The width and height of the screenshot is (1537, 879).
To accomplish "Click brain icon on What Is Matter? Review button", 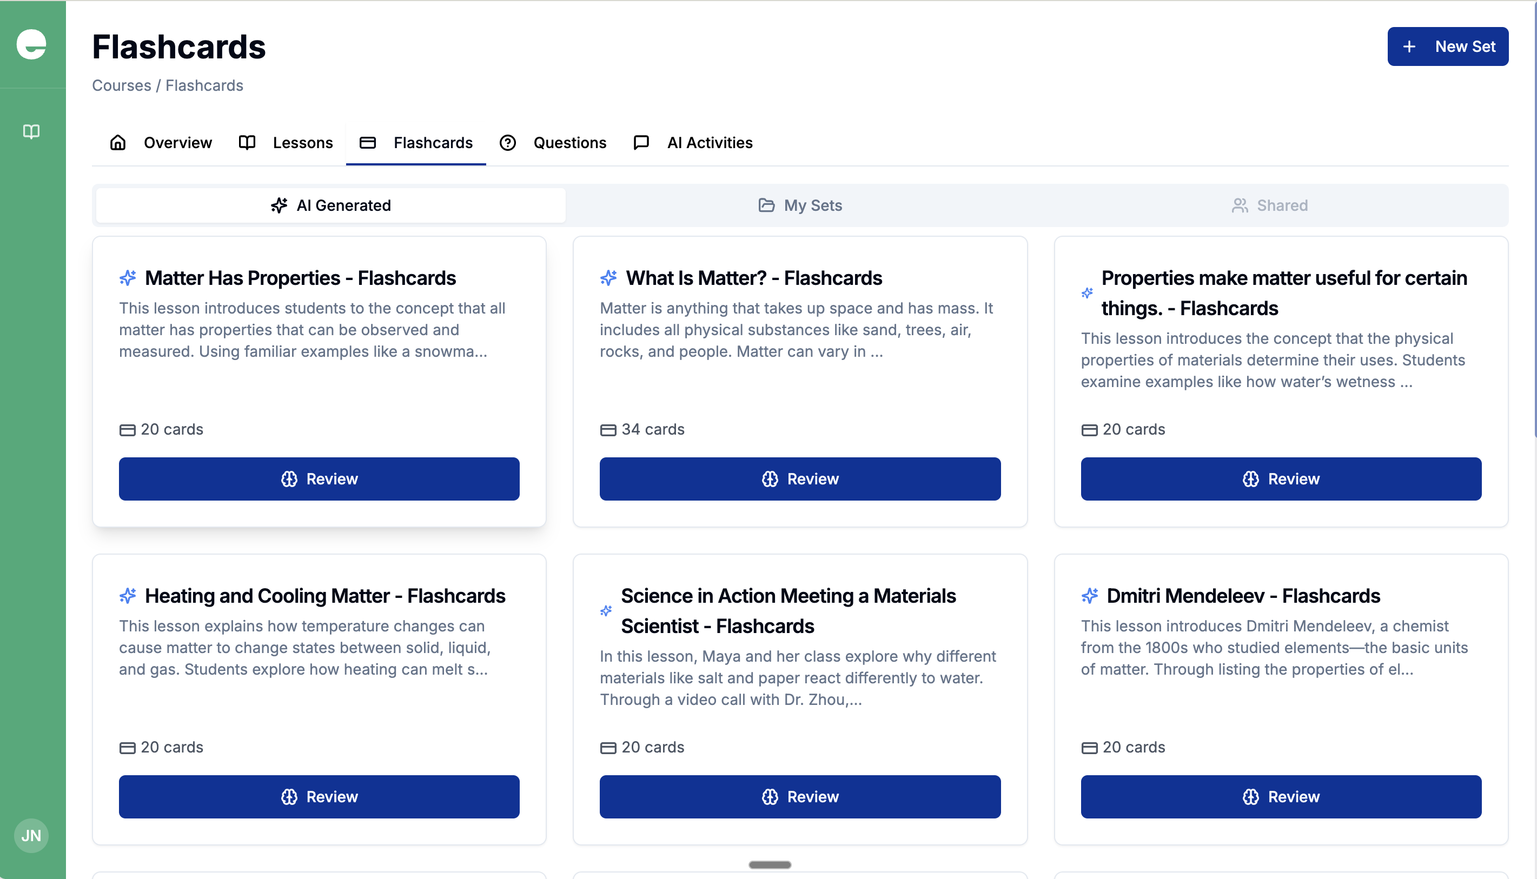I will point(770,479).
